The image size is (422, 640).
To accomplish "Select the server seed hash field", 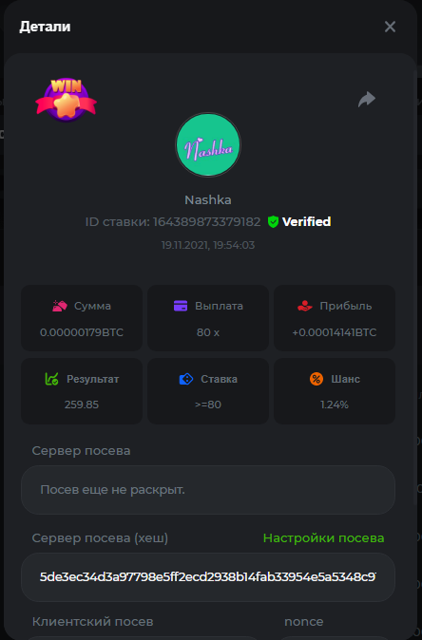I will tap(208, 577).
